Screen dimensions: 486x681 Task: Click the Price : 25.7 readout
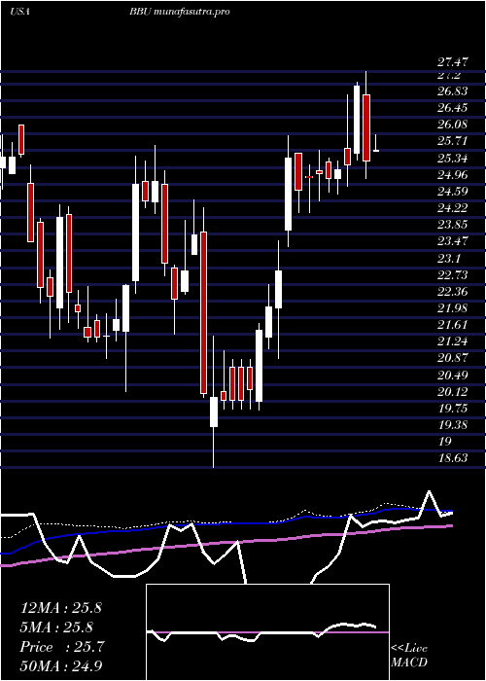[x=62, y=647]
